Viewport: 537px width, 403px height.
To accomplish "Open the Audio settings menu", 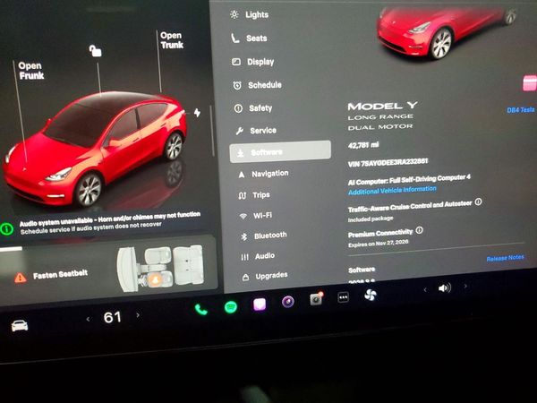I will [258, 256].
